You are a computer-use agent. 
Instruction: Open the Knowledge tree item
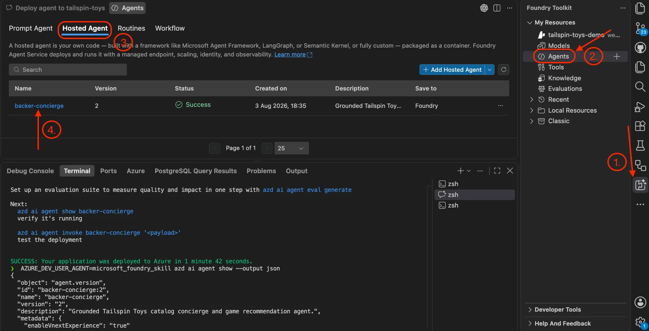564,78
